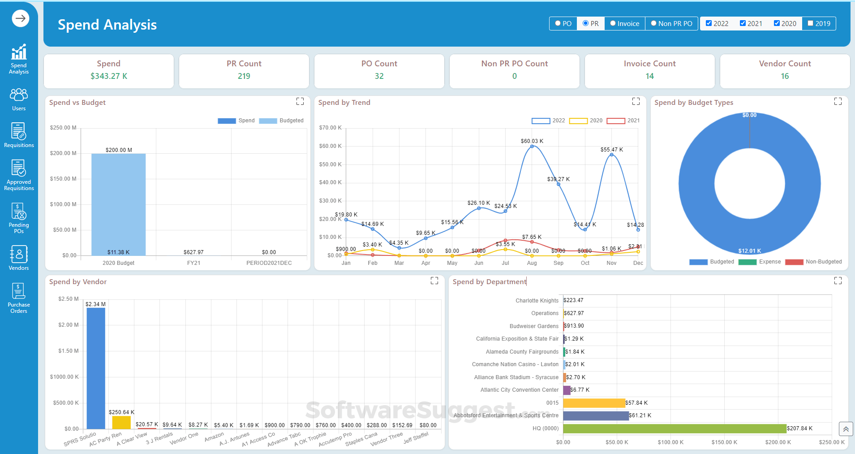Click the PR Count card showing 219
Screen dimensions: 855x454
[244, 71]
